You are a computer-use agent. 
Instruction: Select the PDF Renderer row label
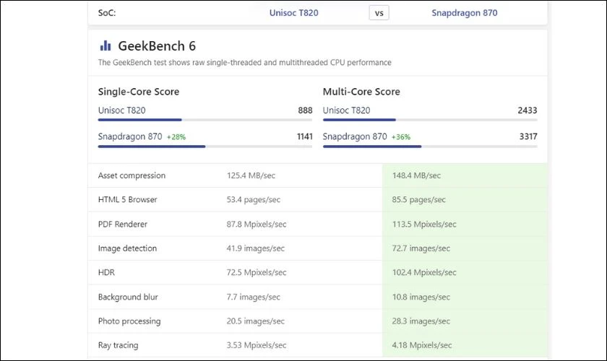click(x=123, y=225)
